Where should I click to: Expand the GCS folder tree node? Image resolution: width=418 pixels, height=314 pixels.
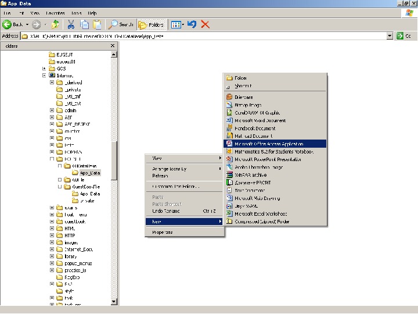pos(44,69)
